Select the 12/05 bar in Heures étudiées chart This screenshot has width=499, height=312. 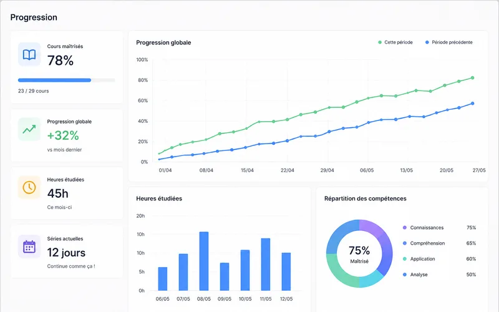coord(286,271)
